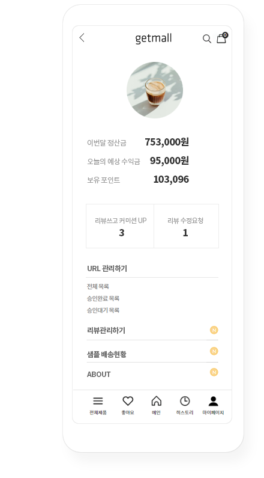The height and width of the screenshot is (478, 264).
Task: Click the coffee cup profile picture
Action: pyautogui.click(x=155, y=90)
